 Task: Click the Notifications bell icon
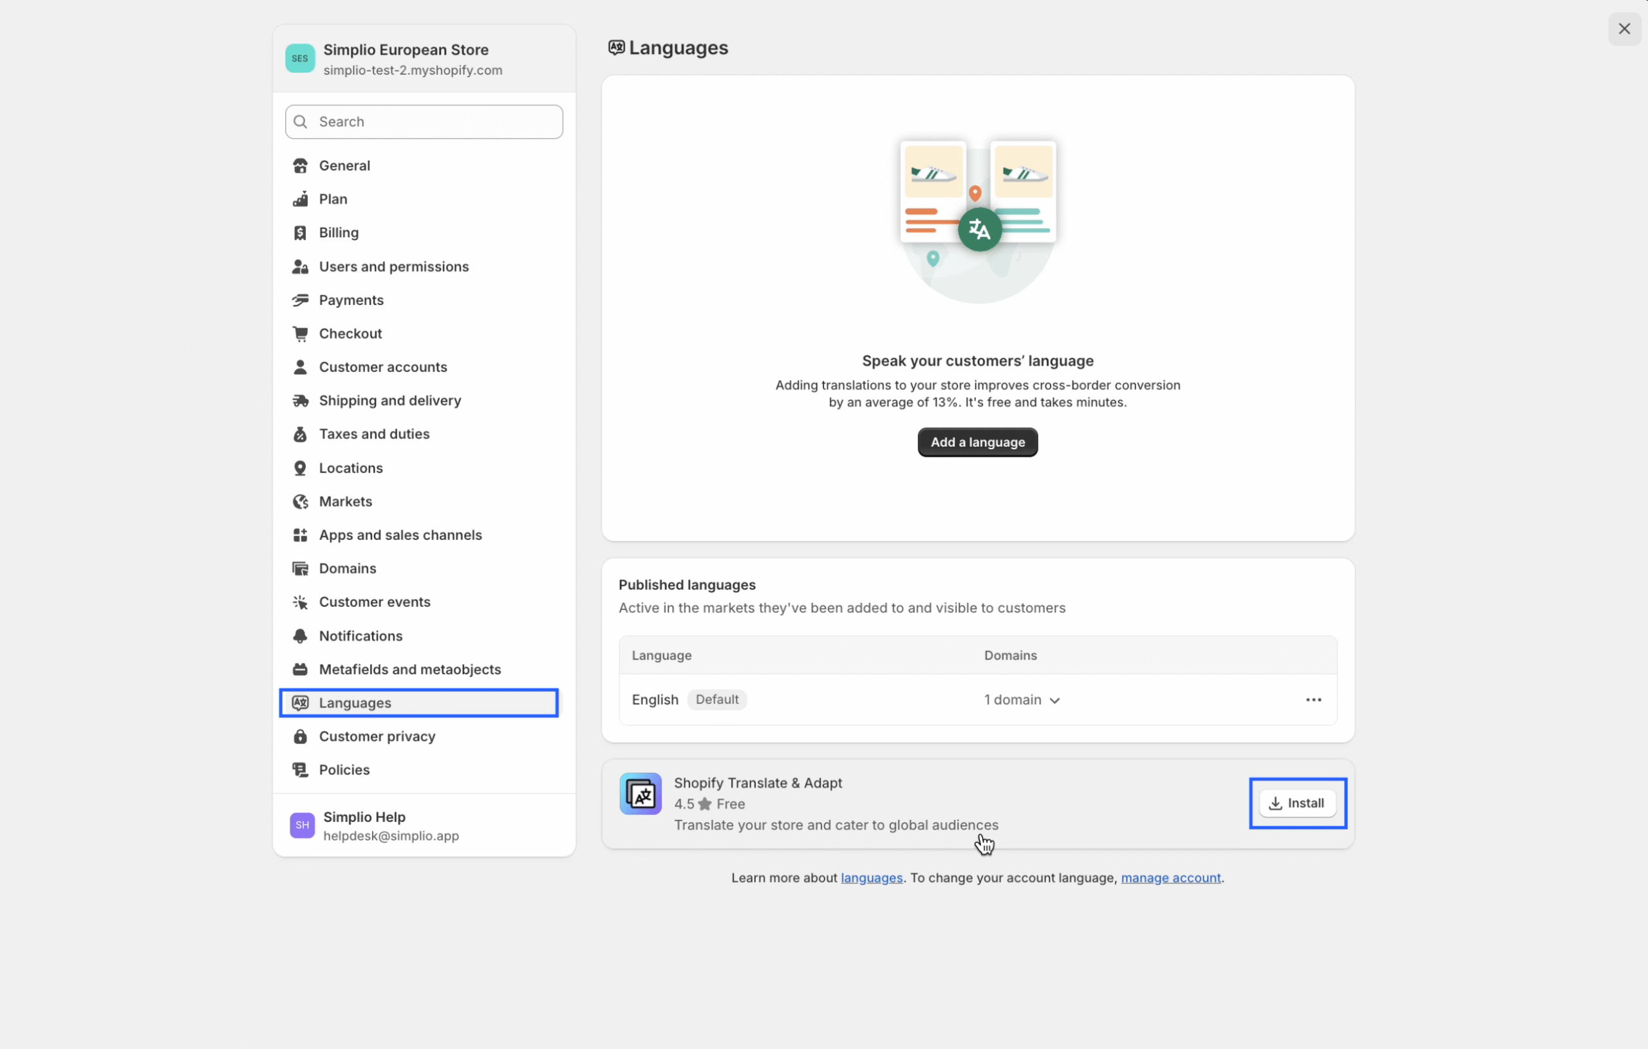coord(300,636)
